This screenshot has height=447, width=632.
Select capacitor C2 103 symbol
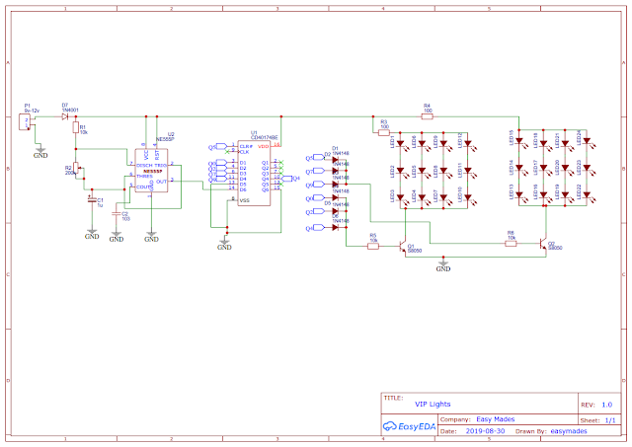pos(117,214)
